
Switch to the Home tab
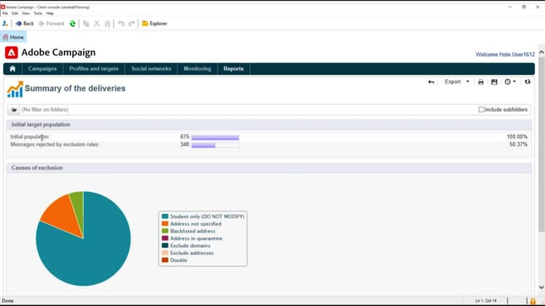pos(13,37)
